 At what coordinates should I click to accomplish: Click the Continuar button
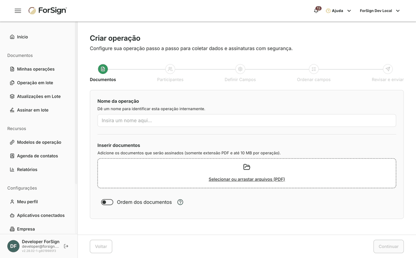pos(388,246)
